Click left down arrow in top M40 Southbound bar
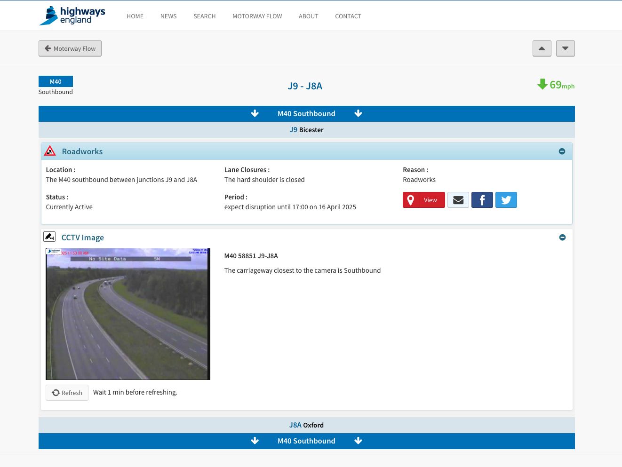622x467 pixels. click(x=255, y=113)
